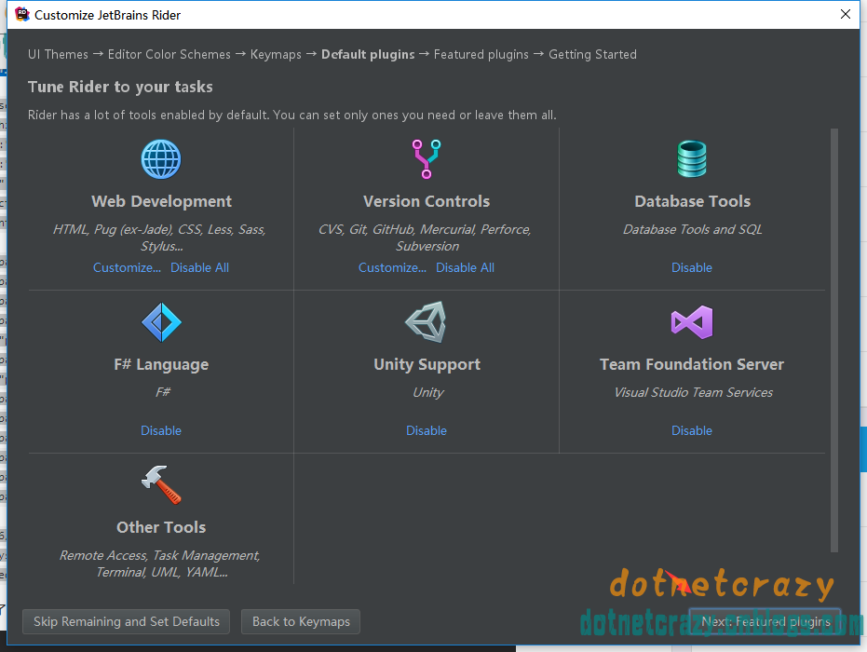Click the Team Foundation Server heading

[692, 364]
